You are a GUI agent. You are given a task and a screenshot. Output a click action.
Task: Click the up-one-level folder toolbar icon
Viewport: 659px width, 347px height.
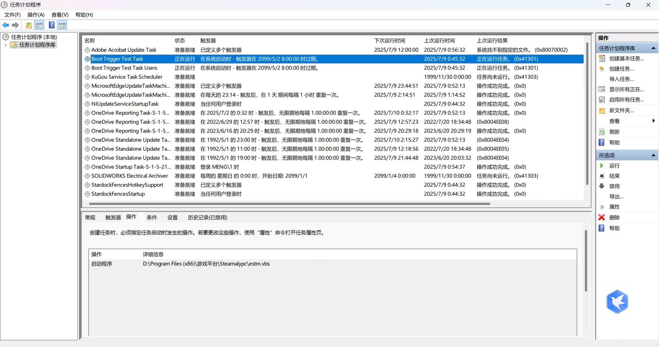[29, 25]
